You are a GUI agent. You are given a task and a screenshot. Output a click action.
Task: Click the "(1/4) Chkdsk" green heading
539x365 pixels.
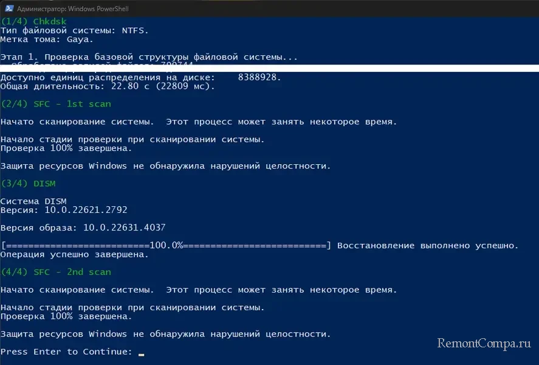click(x=33, y=21)
